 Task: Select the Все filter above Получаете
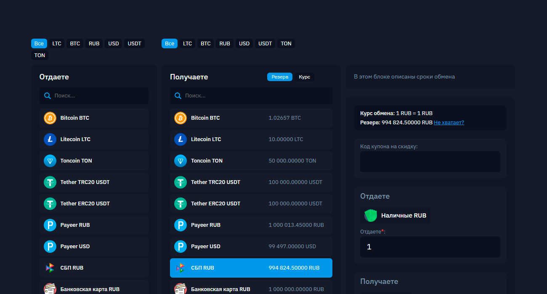click(170, 44)
